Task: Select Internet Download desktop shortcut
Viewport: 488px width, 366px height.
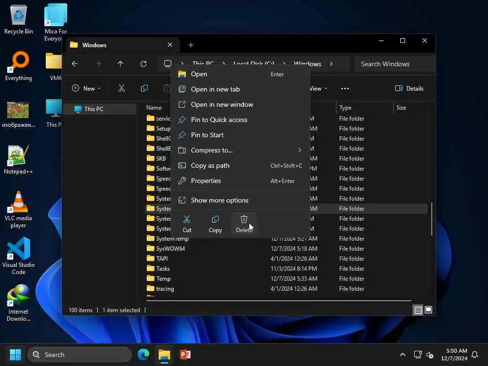Action: point(19,303)
